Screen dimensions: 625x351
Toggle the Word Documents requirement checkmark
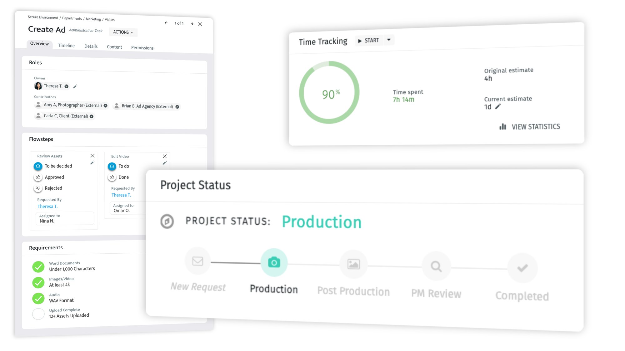[x=38, y=267]
